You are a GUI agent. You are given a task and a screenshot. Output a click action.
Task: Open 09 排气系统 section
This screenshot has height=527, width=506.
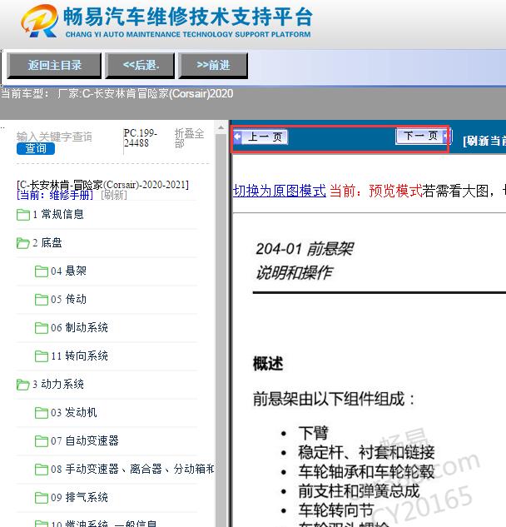tap(79, 497)
